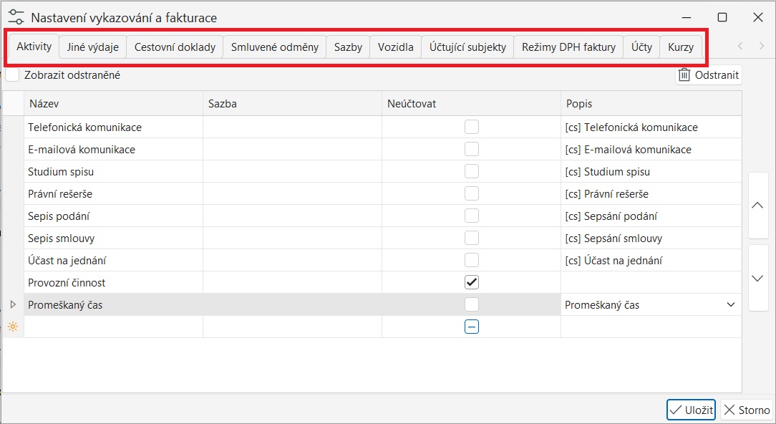Click the trash icon Odstranit button
The height and width of the screenshot is (424, 776).
point(708,75)
